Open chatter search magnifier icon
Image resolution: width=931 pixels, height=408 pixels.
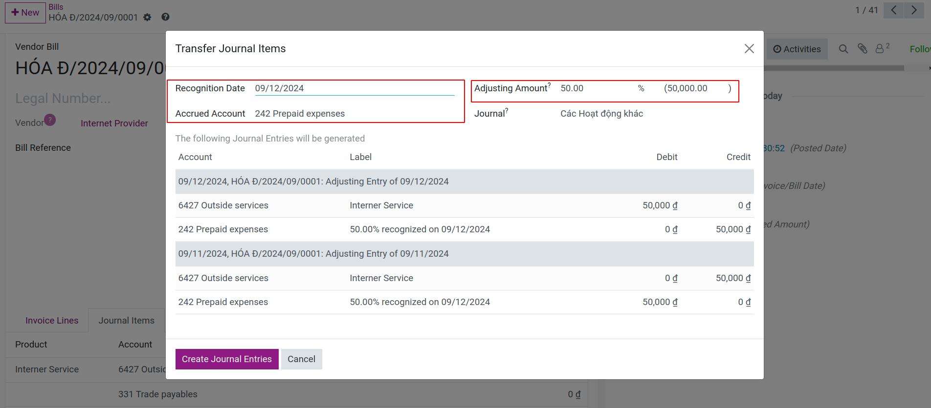(x=843, y=49)
